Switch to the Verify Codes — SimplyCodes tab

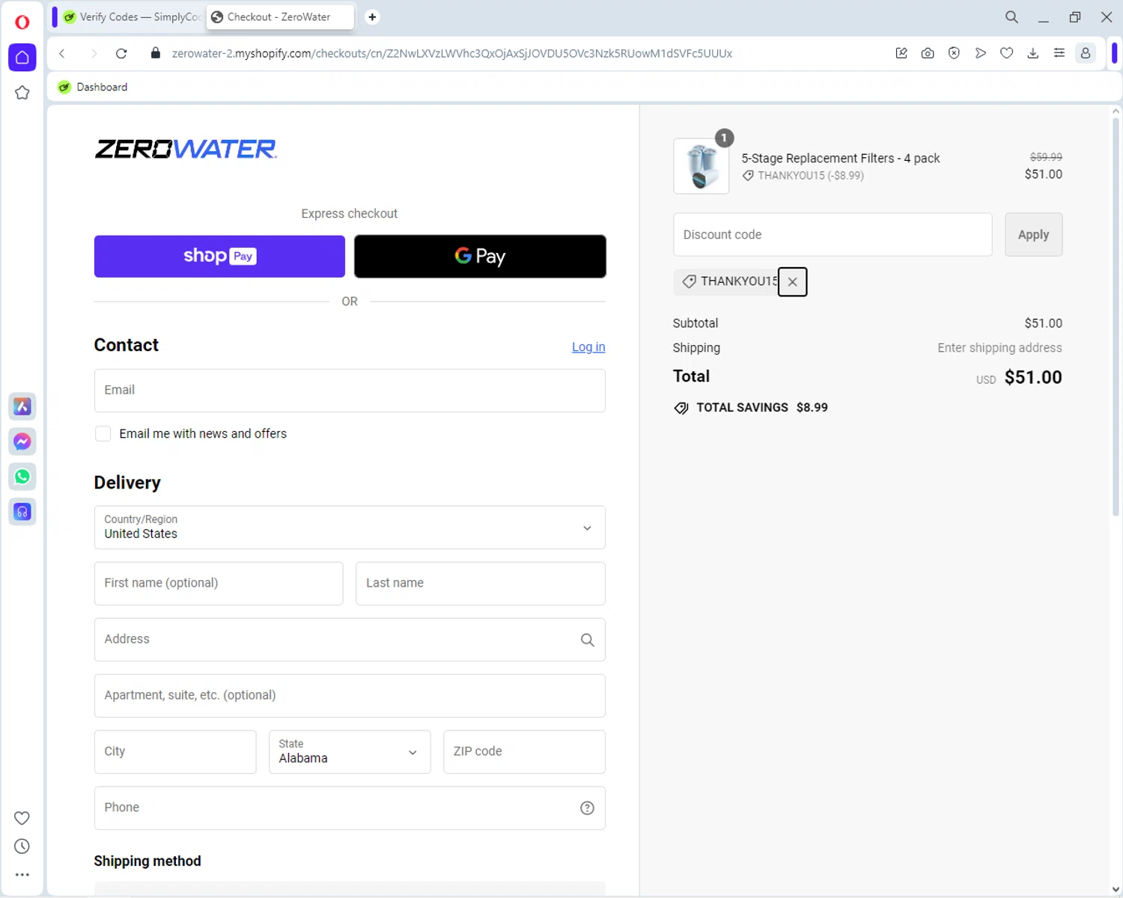[132, 17]
